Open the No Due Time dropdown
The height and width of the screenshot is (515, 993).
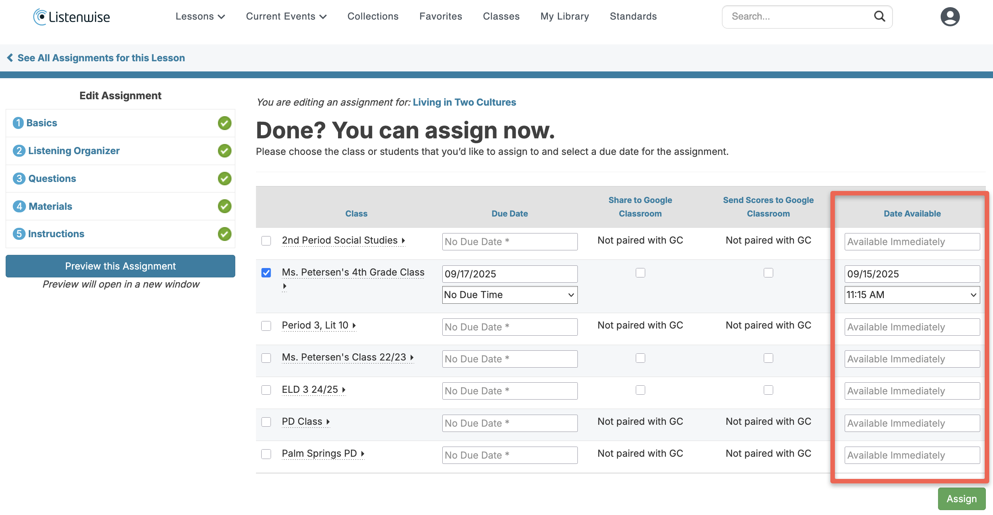pos(510,295)
